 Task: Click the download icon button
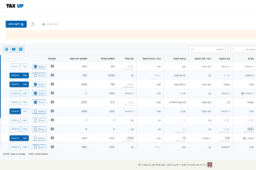tap(33, 24)
